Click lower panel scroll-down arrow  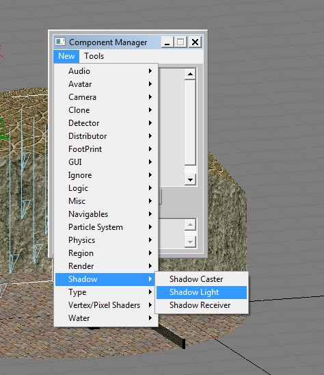pos(190,242)
